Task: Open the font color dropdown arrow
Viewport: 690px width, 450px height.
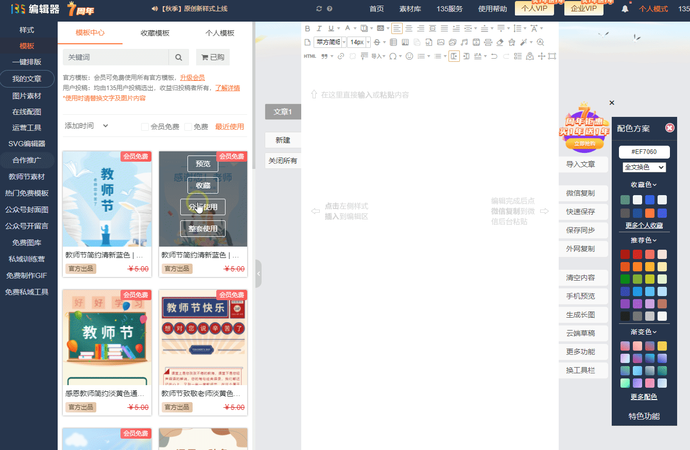Action: [355, 28]
